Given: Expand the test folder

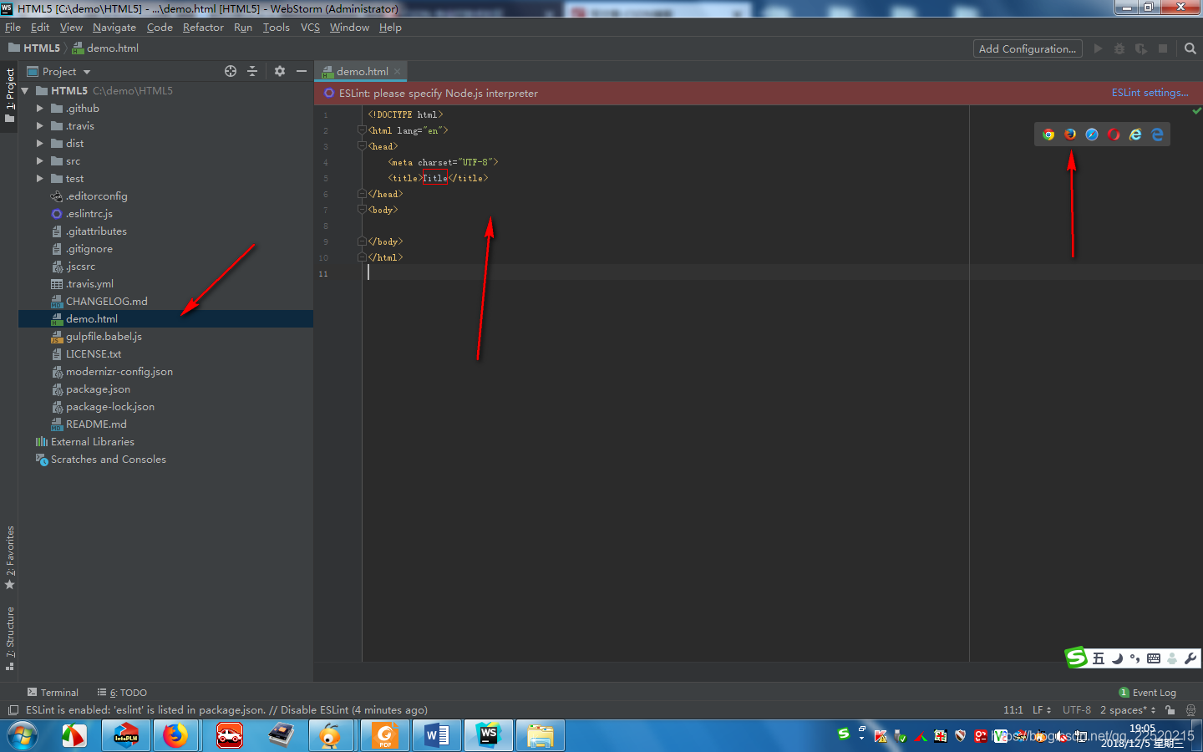Looking at the screenshot, I should tap(39, 179).
